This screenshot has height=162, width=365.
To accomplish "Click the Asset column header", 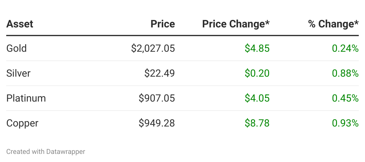I will pos(20,24).
